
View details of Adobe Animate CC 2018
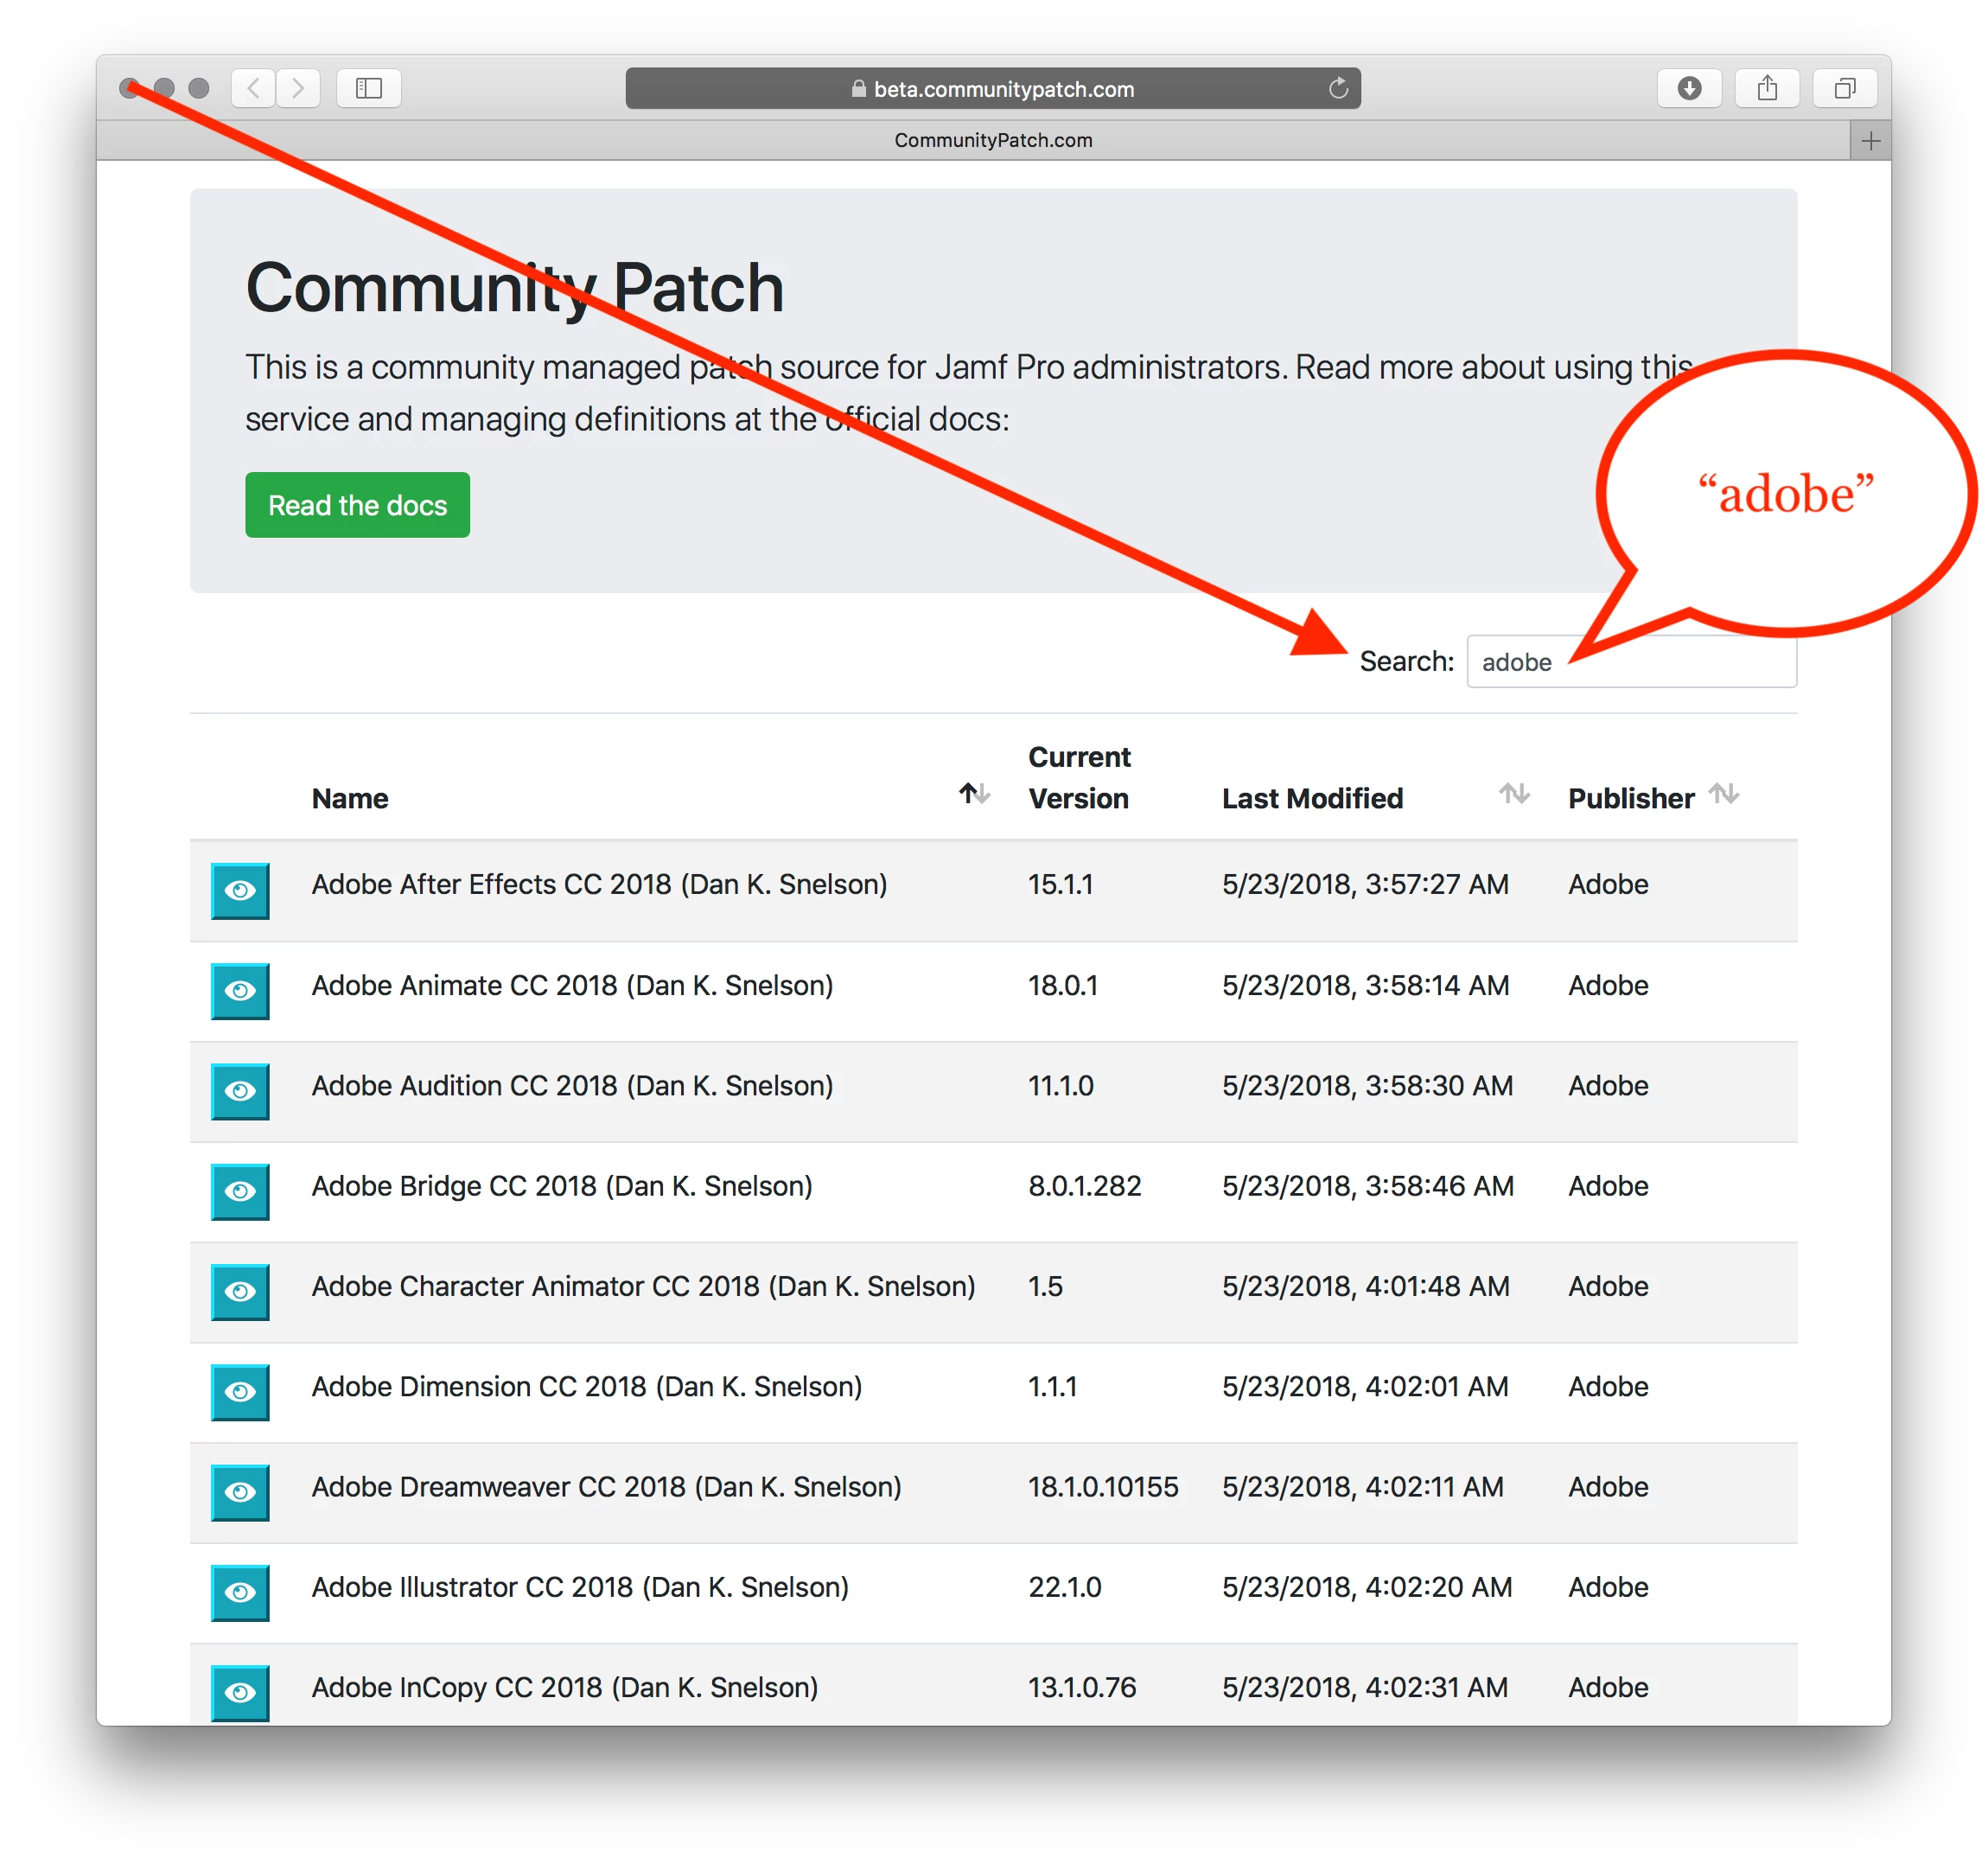[240, 990]
